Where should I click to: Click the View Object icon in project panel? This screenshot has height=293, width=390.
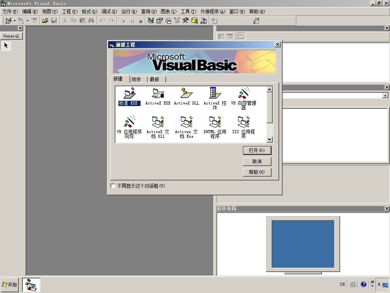click(230, 37)
